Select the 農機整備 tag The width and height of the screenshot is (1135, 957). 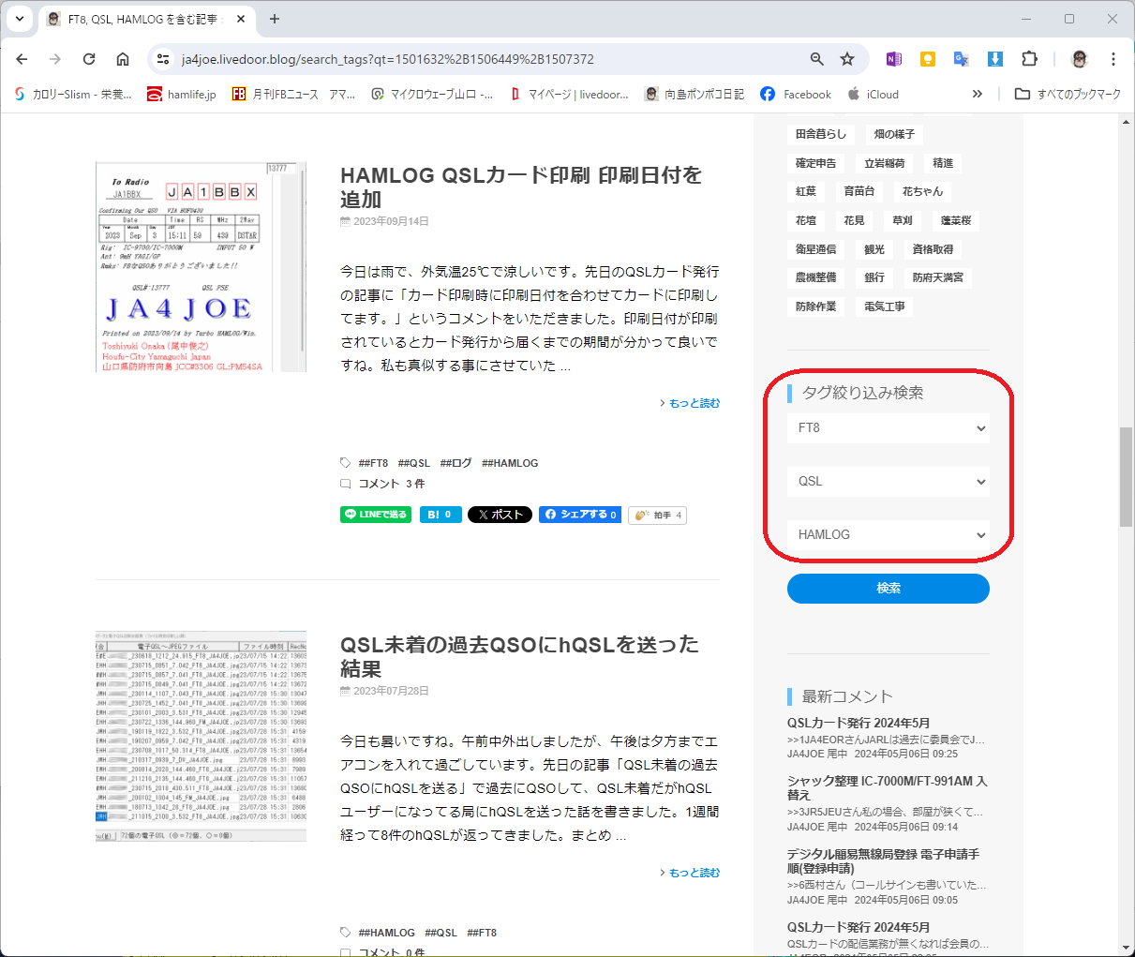[x=815, y=277]
